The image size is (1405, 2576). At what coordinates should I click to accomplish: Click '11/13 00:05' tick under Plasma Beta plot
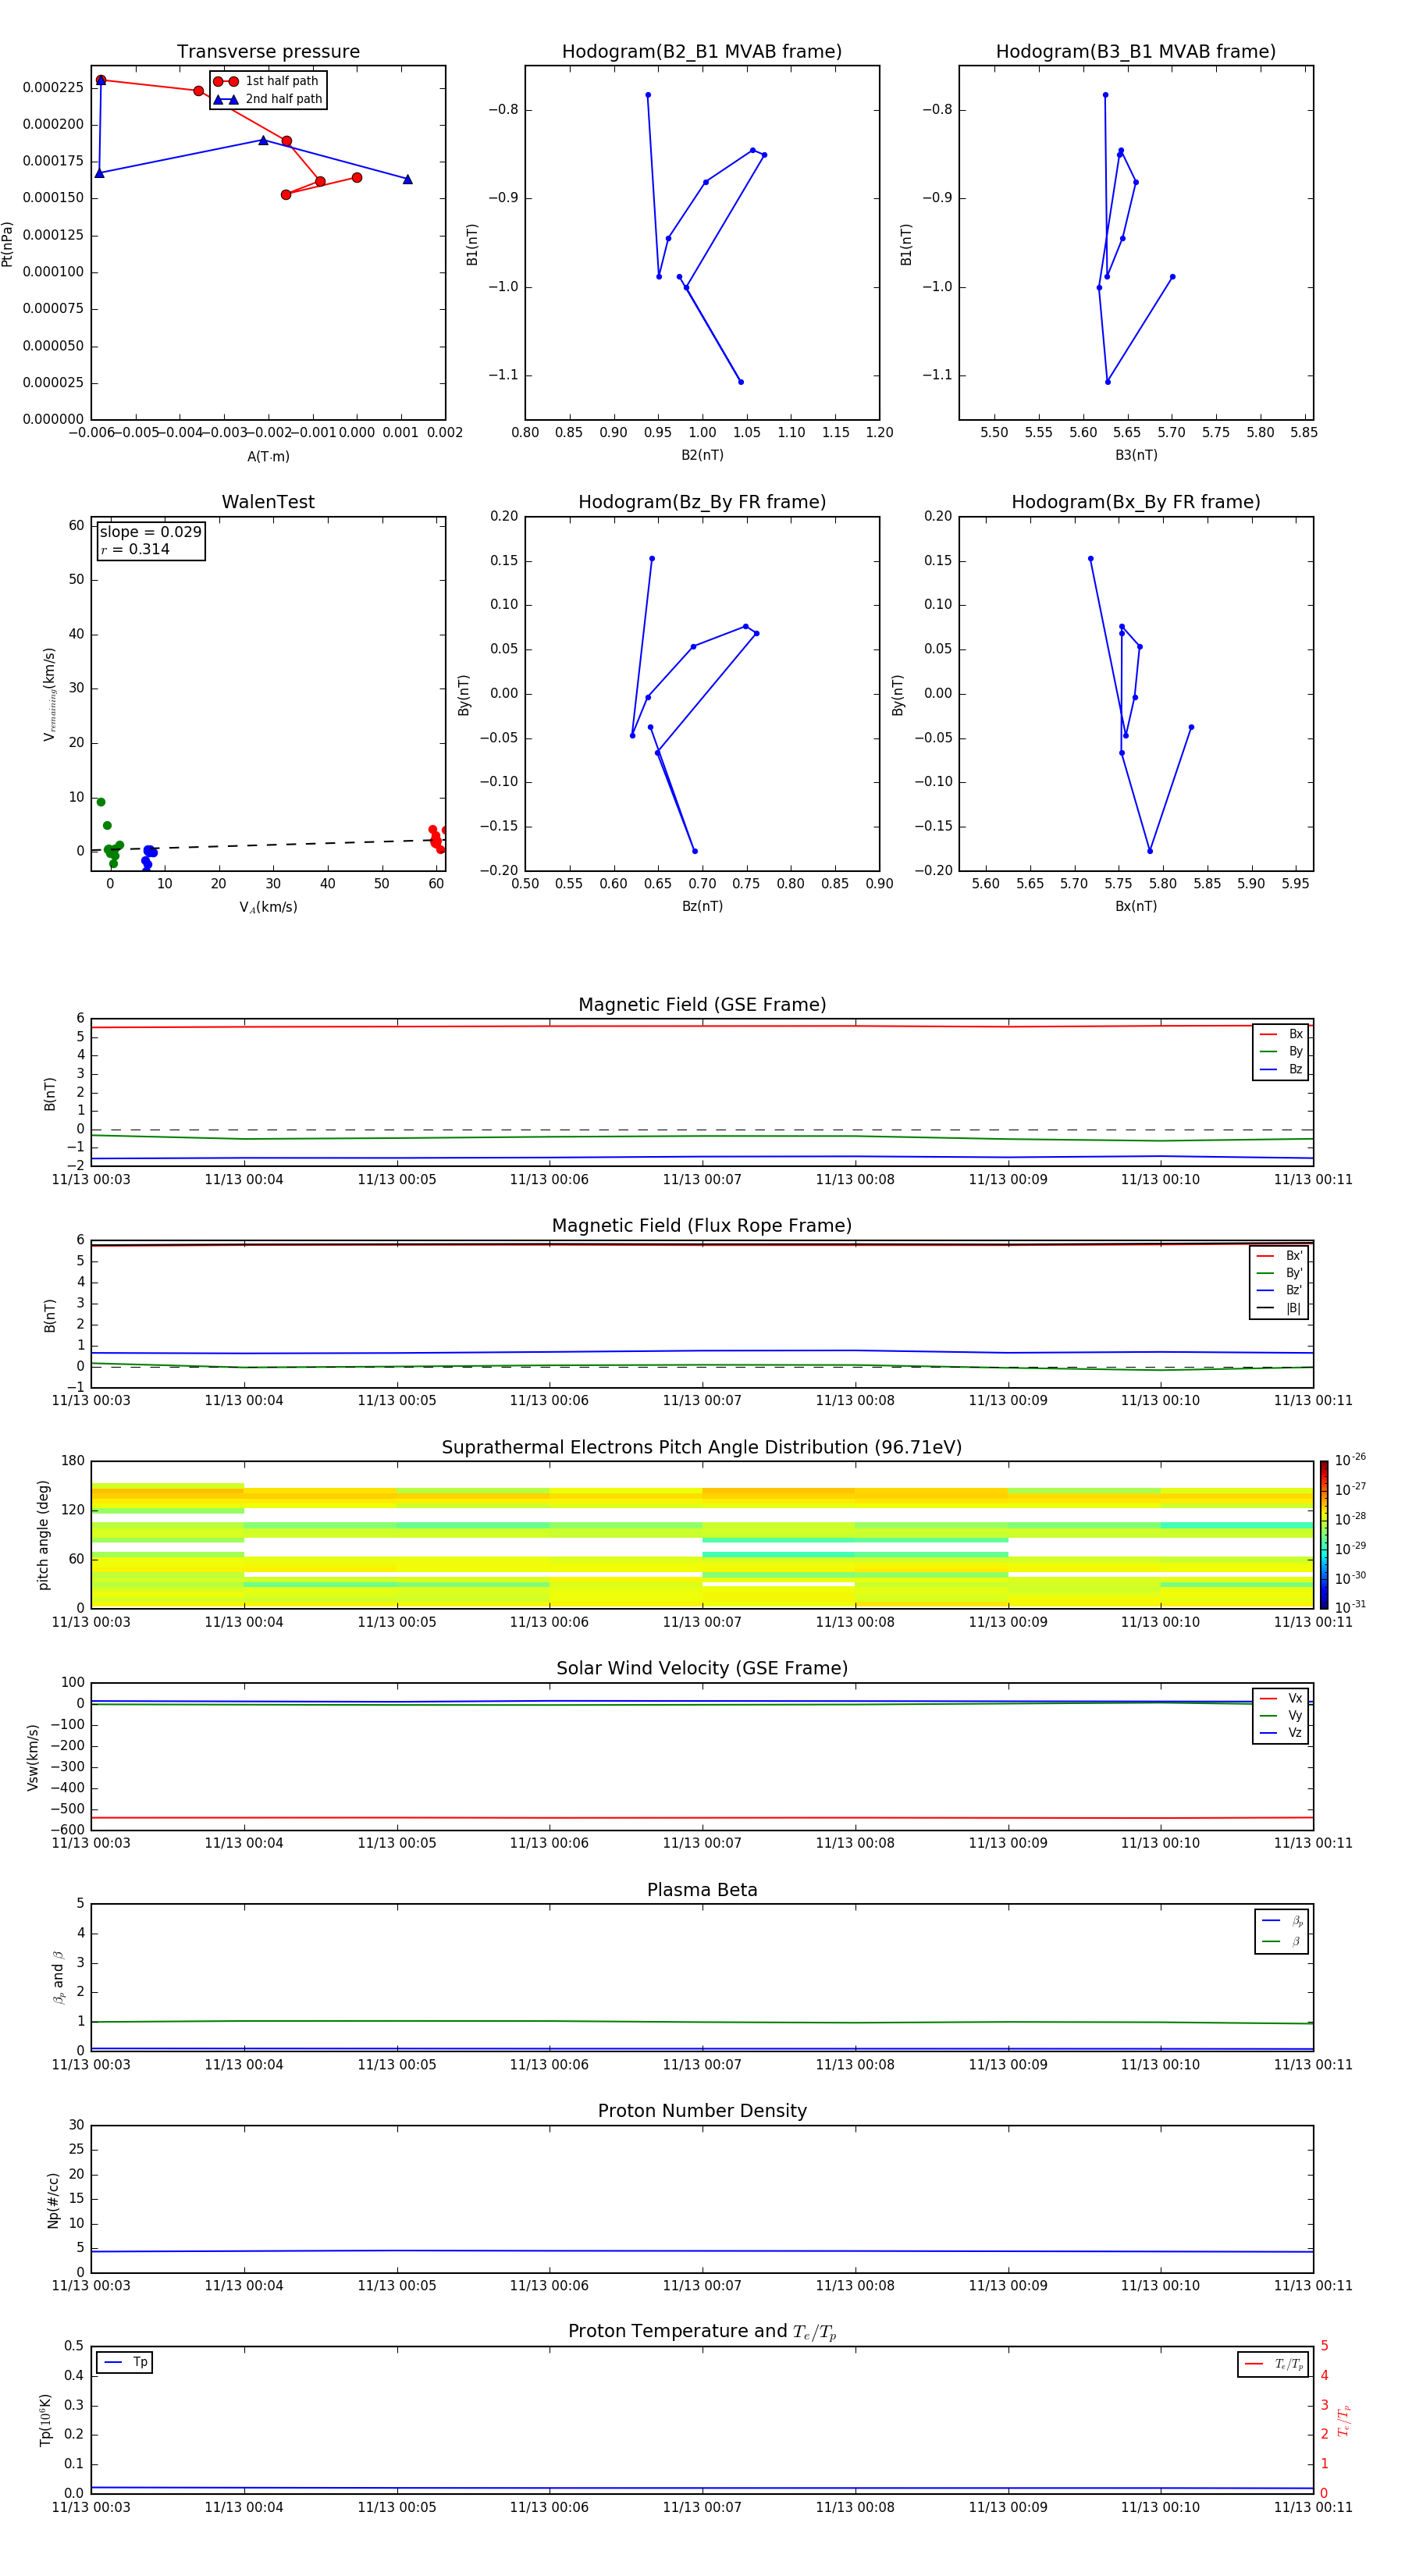397,2065
